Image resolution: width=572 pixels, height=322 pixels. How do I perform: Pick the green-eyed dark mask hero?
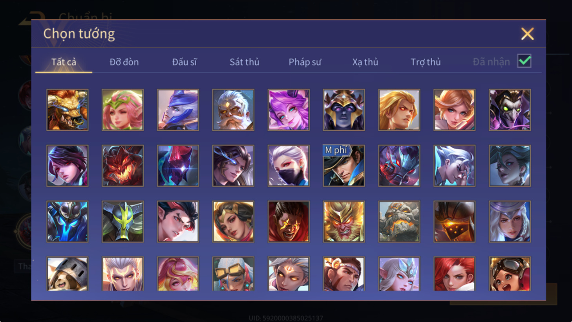(x=510, y=110)
